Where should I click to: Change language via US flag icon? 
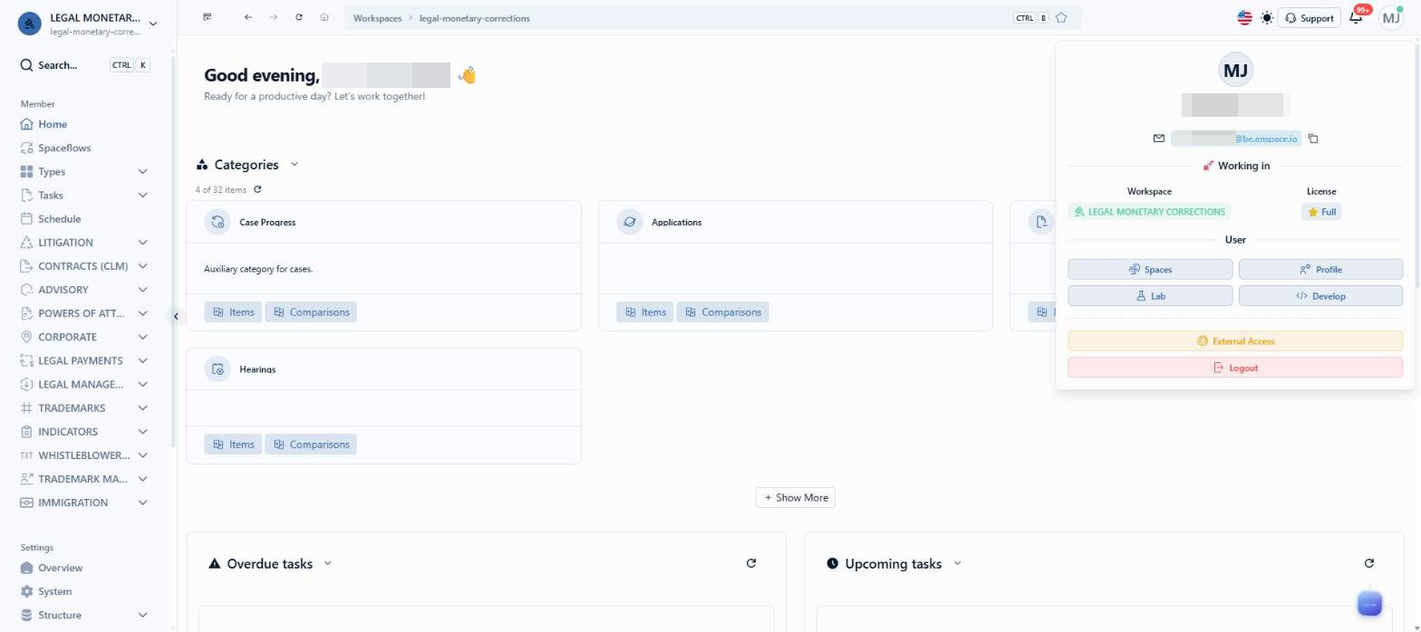coord(1244,18)
